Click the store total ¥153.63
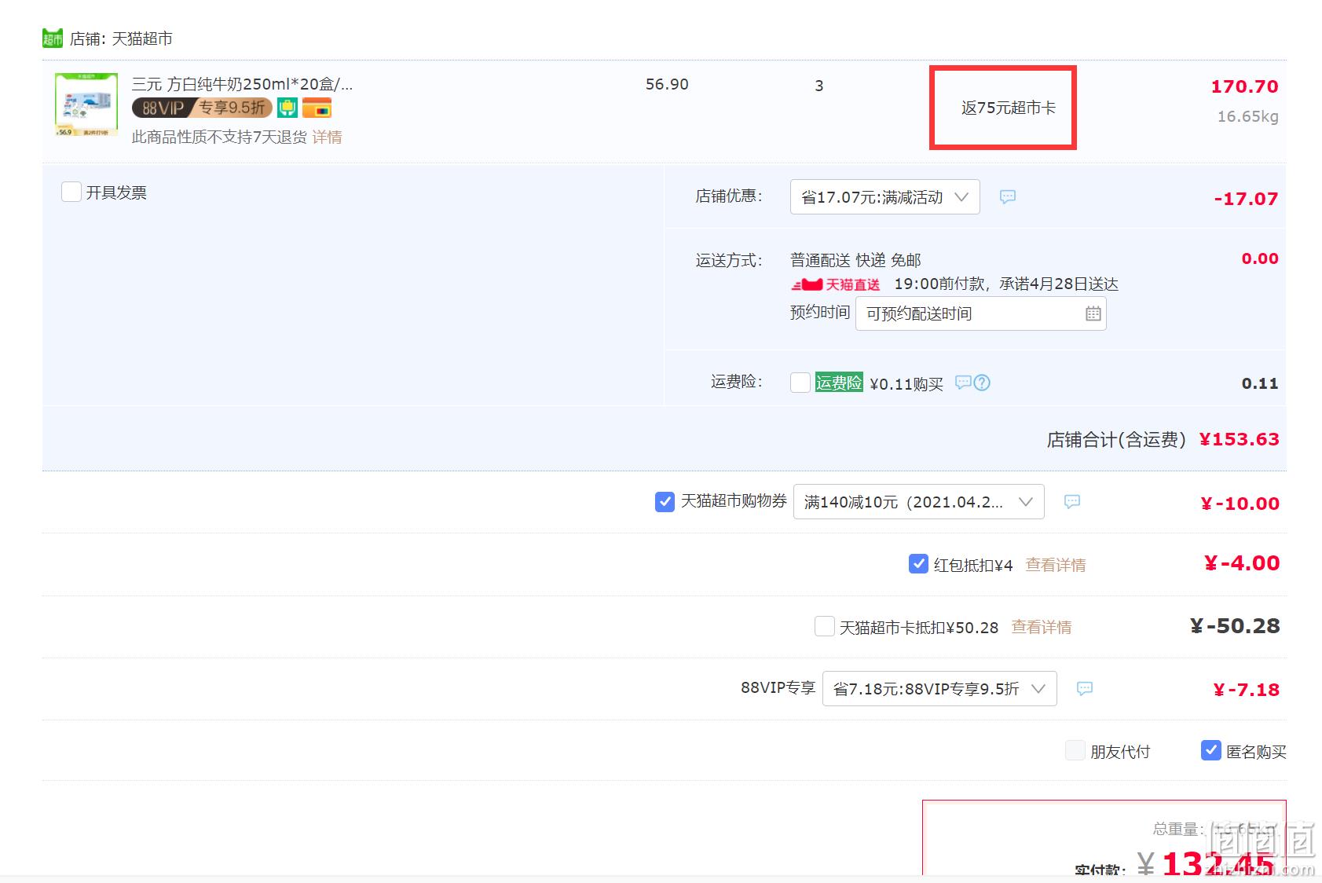Image resolution: width=1322 pixels, height=883 pixels. pos(1239,439)
